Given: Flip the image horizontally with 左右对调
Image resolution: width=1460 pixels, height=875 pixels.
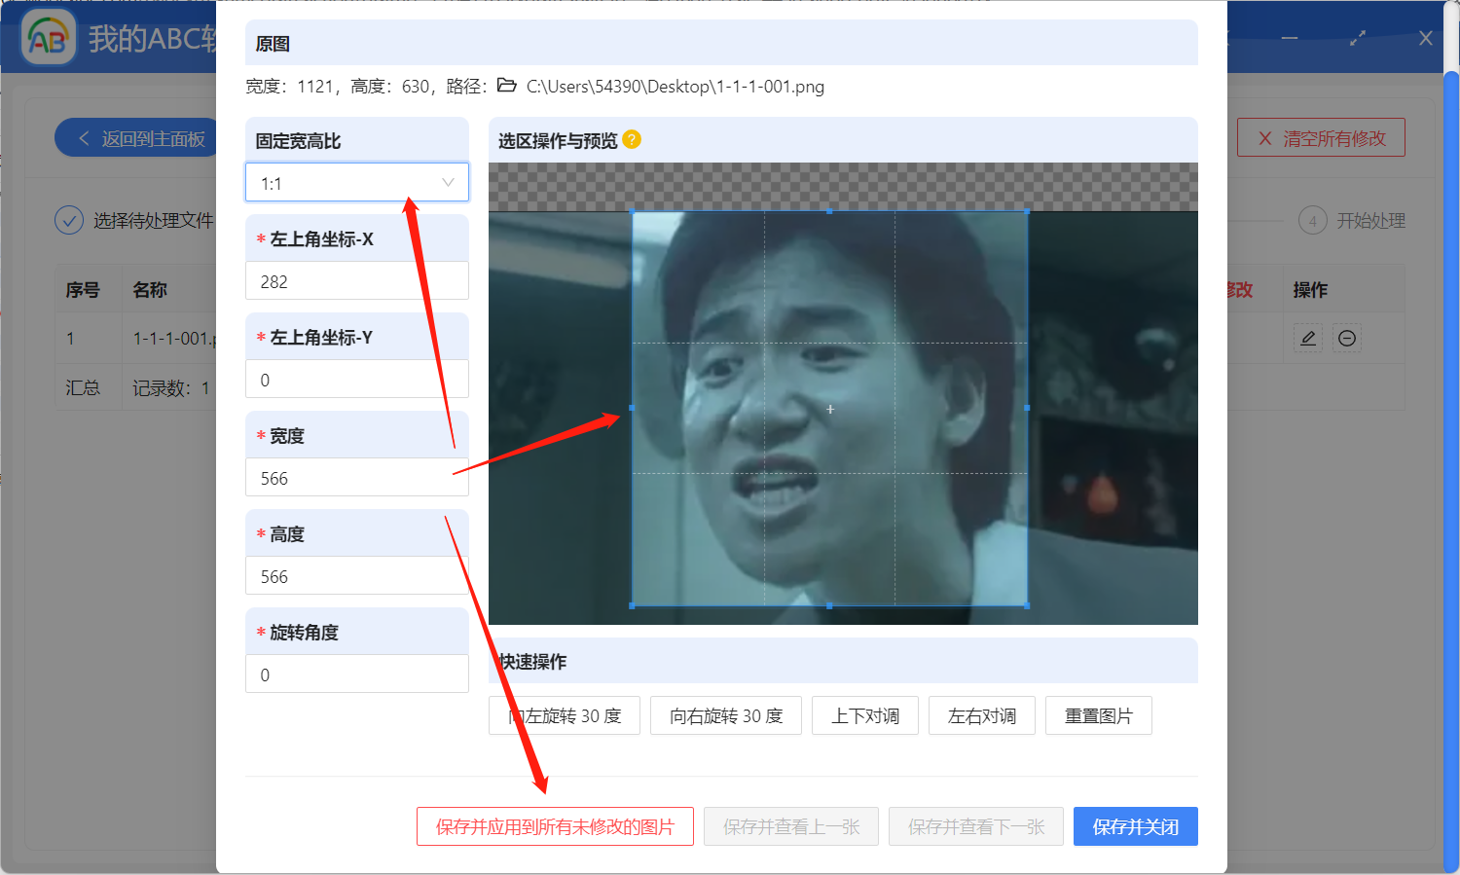Looking at the screenshot, I should [x=981, y=715].
